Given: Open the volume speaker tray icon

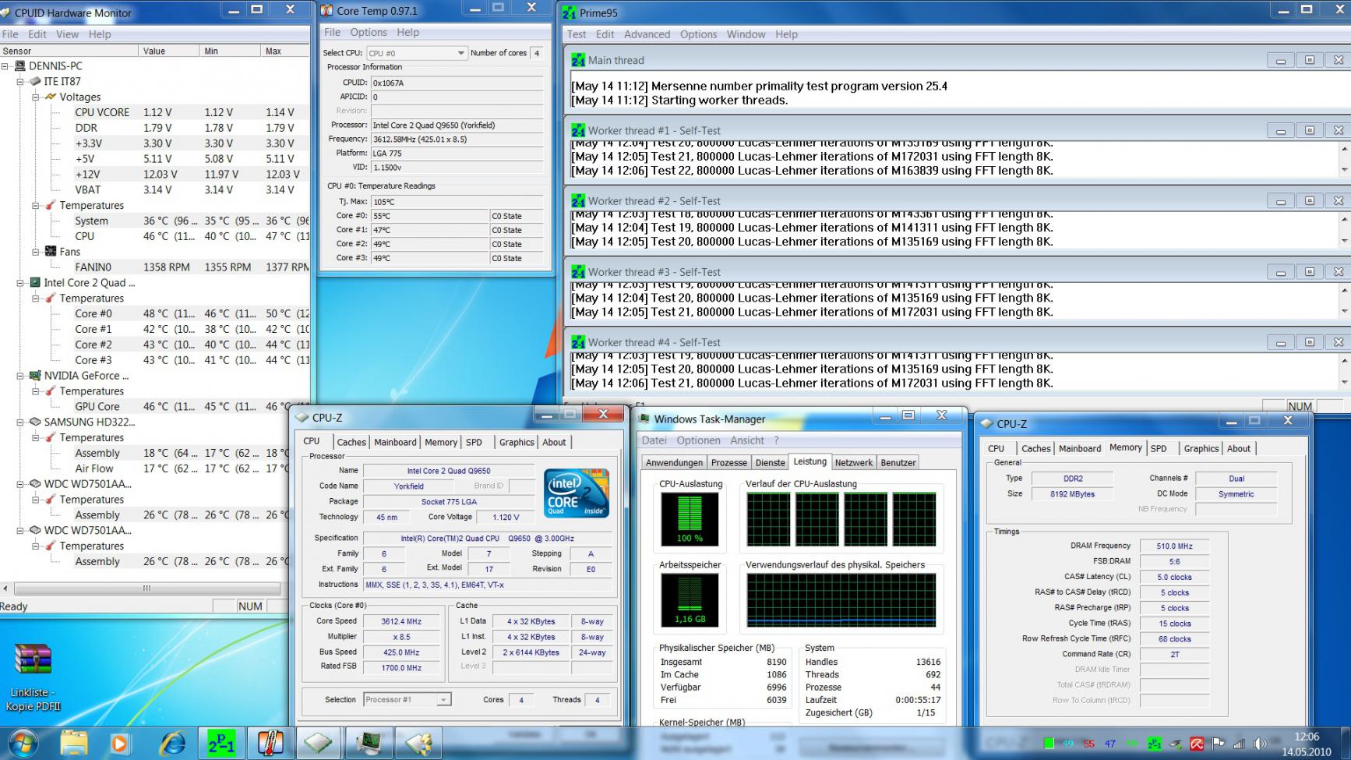Looking at the screenshot, I should pos(1260,744).
